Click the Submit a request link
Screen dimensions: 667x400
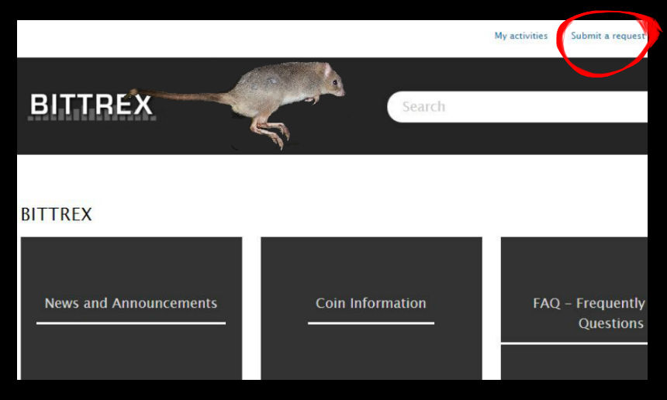607,36
